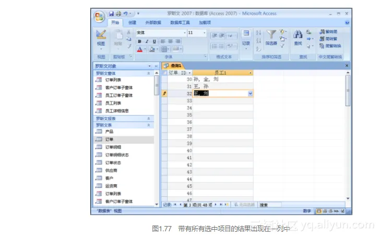Click the 筛选器 funnel filter icon
The image size is (380, 237).
(271, 34)
